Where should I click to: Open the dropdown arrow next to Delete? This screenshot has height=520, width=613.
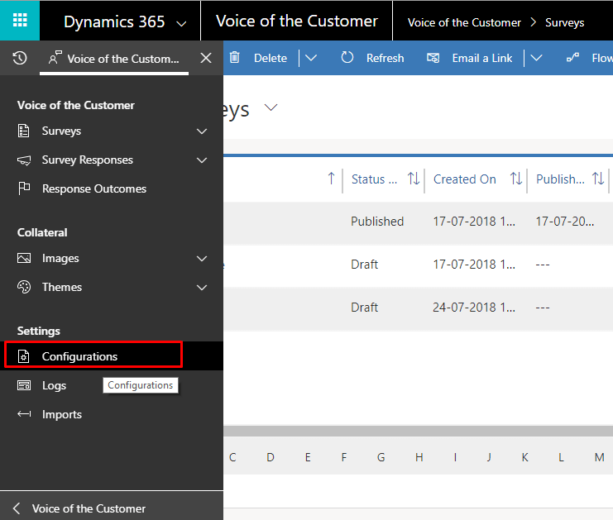pos(311,58)
